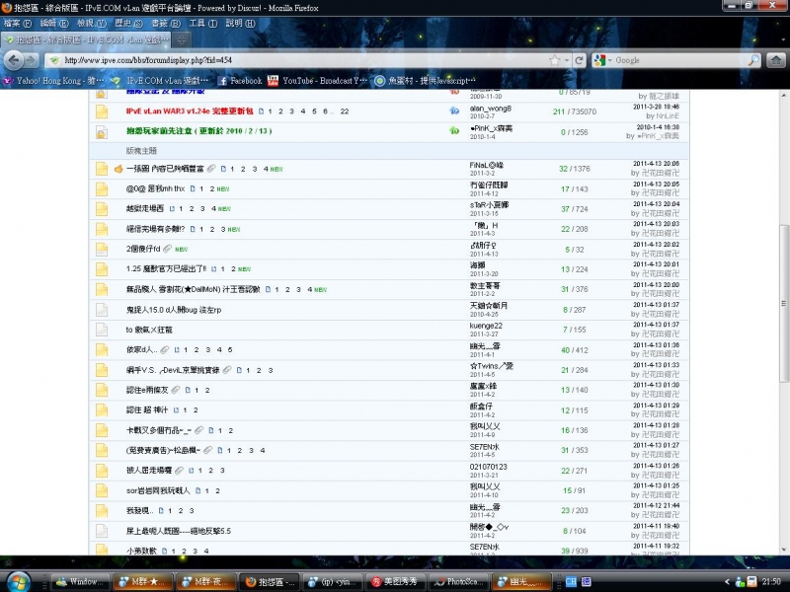Image resolution: width=790 pixels, height=592 pixels.
Task: Click the bookmark star in the address bar
Action: (x=555, y=61)
